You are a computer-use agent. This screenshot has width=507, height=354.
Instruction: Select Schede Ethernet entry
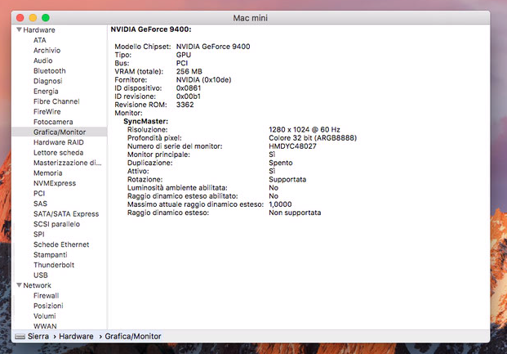point(61,244)
